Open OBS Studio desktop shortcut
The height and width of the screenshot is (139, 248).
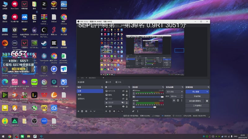click(x=34, y=122)
